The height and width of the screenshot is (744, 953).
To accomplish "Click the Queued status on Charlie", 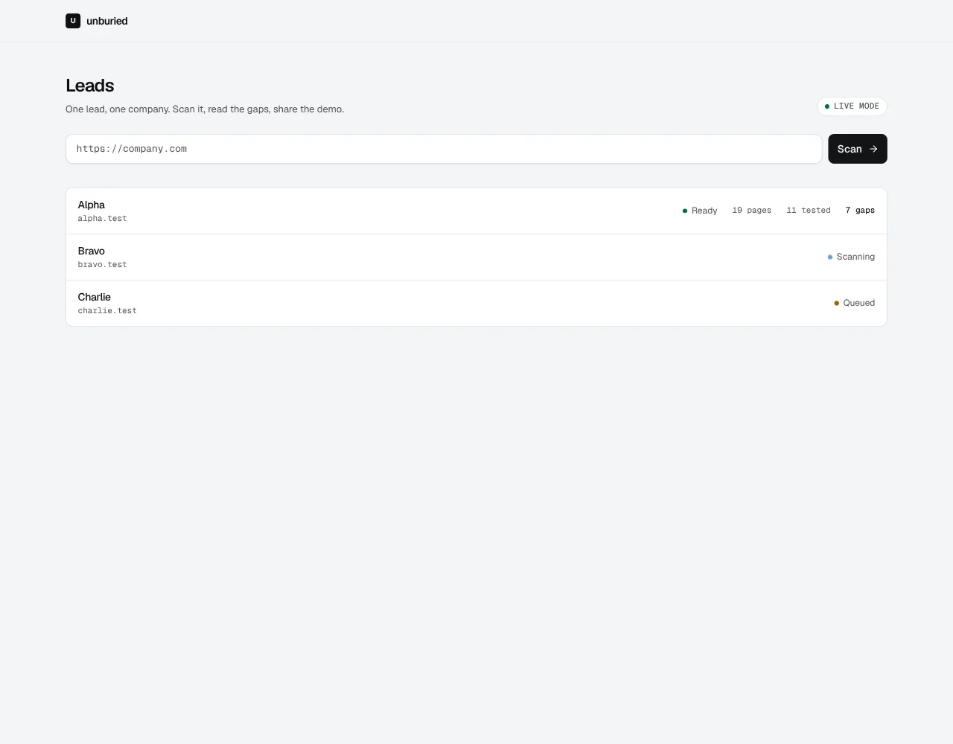I will pyautogui.click(x=854, y=303).
